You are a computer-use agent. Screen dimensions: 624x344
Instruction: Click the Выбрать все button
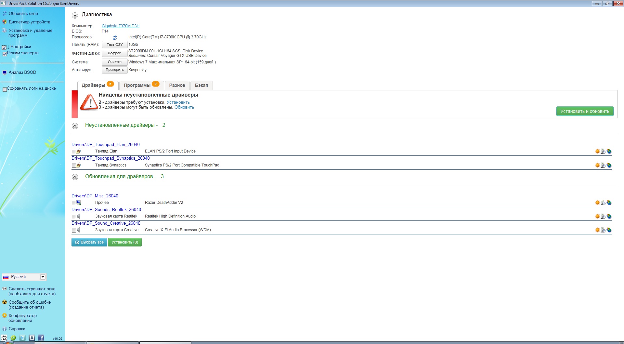click(x=89, y=242)
